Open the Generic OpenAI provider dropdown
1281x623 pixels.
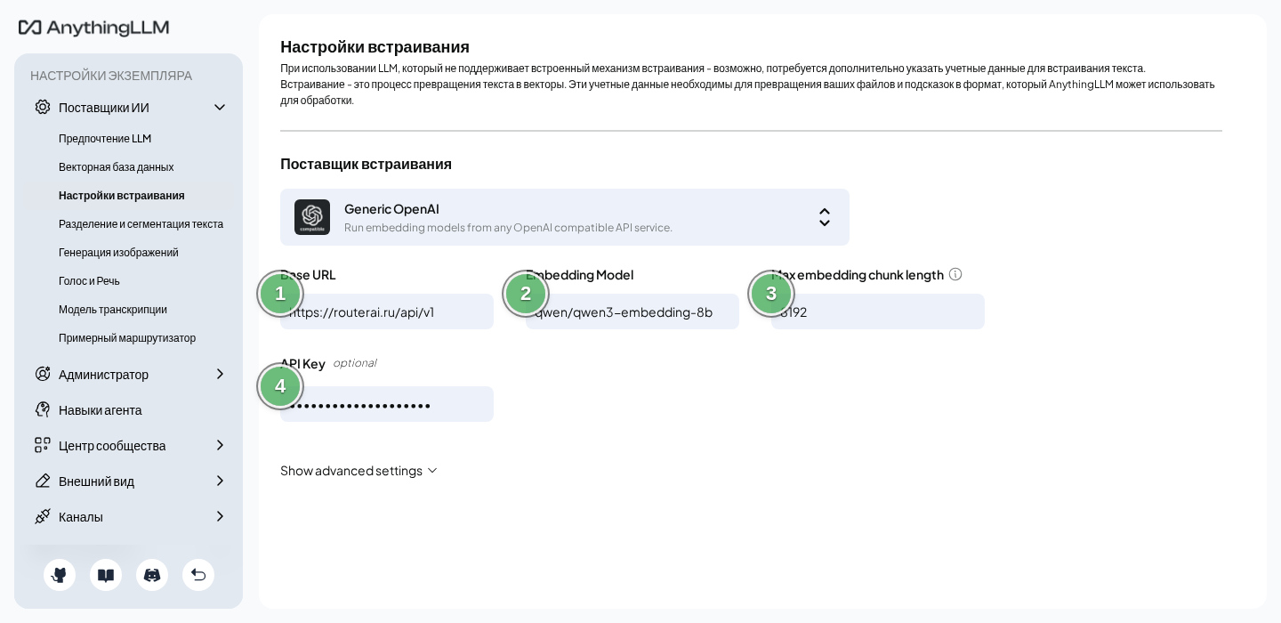[x=565, y=217]
